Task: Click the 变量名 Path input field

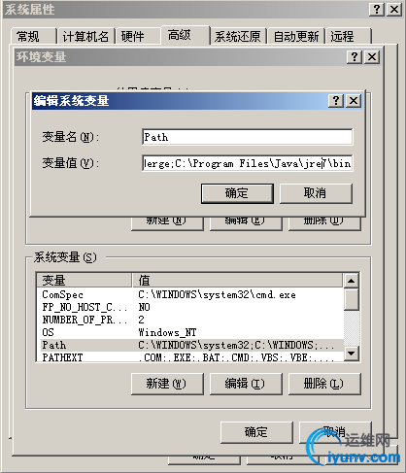Action: point(248,137)
